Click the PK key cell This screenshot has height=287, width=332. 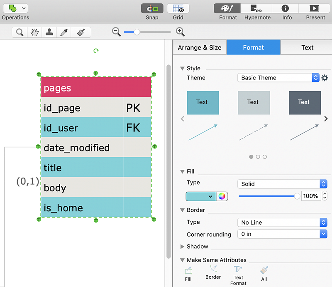(137, 107)
